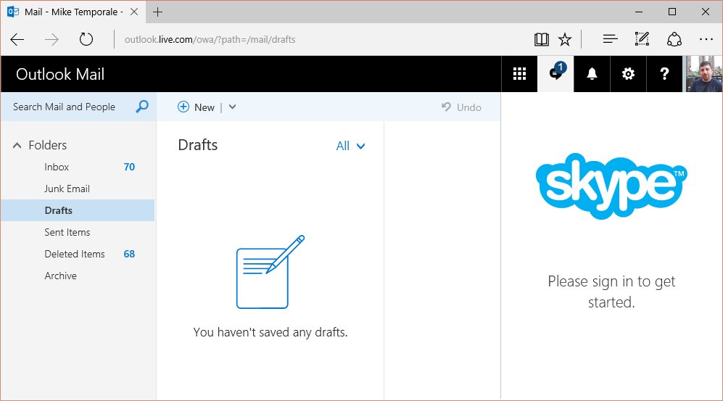This screenshot has width=723, height=401.
Task: Add page to favorites star icon
Action: [565, 39]
